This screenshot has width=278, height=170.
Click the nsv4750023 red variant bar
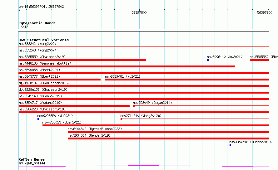coord(156,125)
